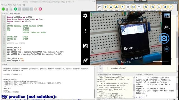Open the Plotter in Mu toolbar
Screen dimensions: 179x100
coord(139,8)
